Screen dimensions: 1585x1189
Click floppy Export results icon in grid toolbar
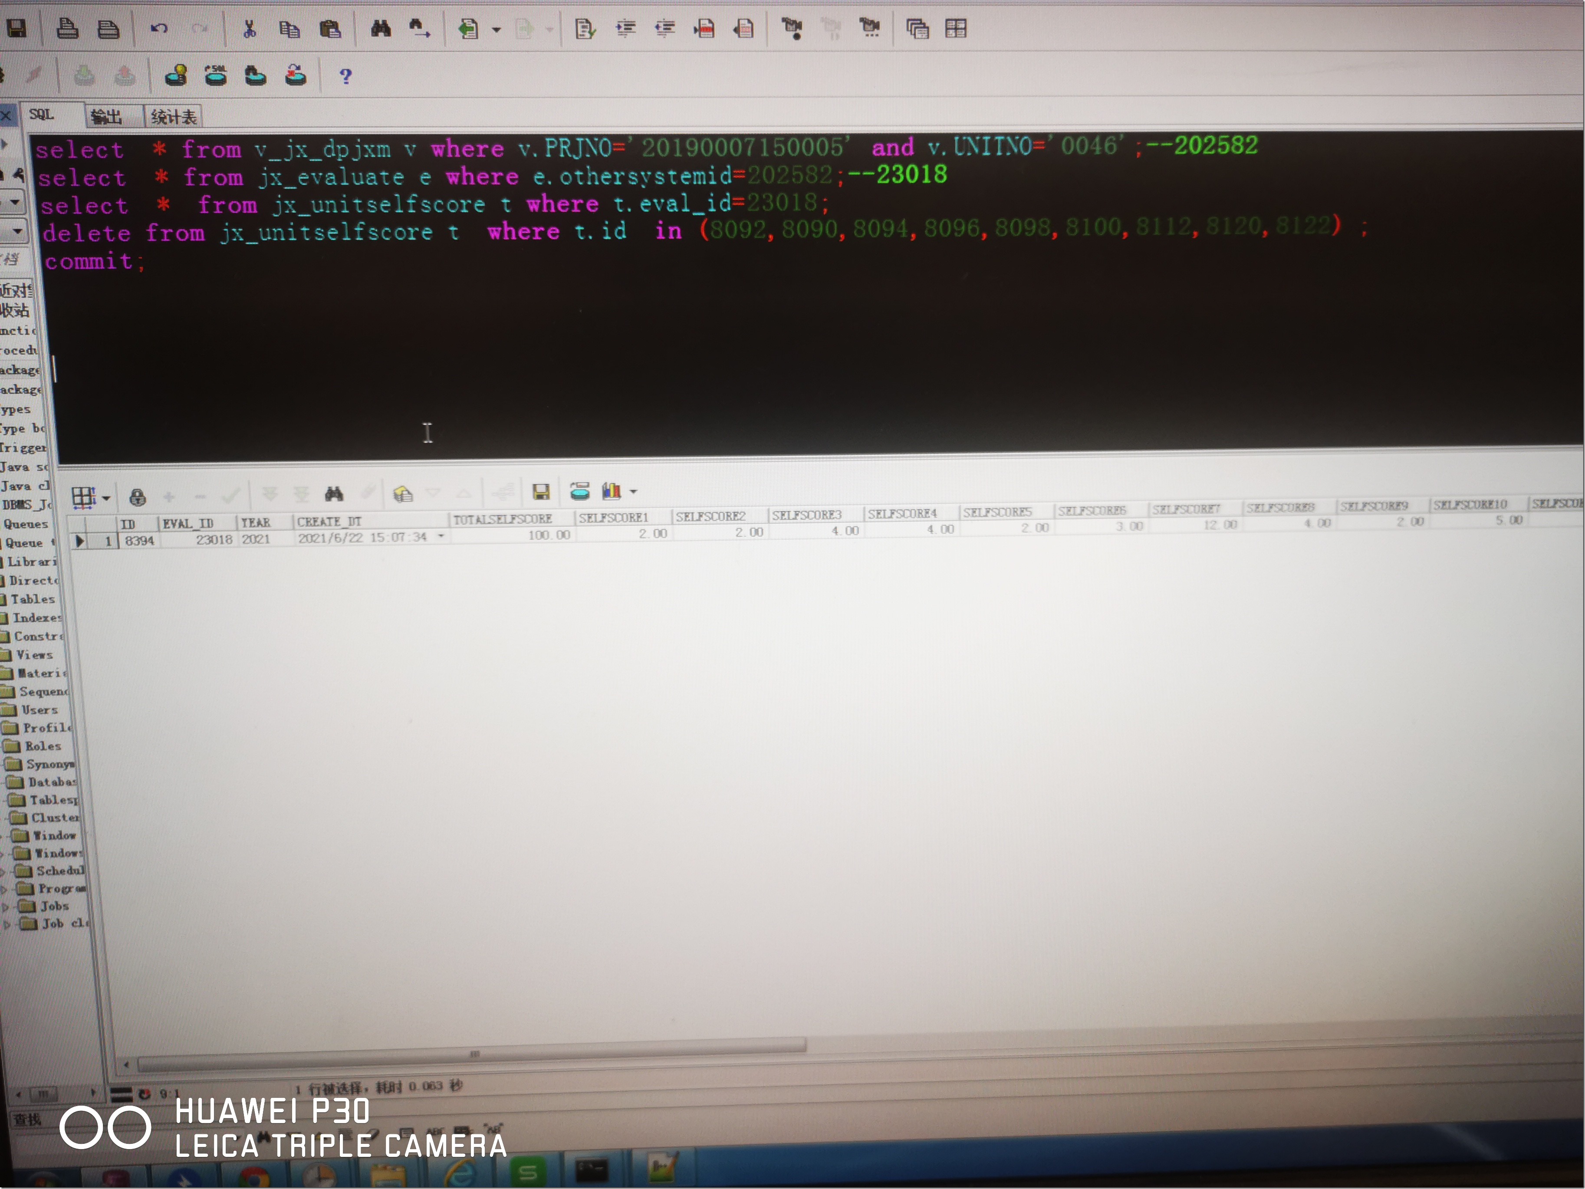point(541,491)
